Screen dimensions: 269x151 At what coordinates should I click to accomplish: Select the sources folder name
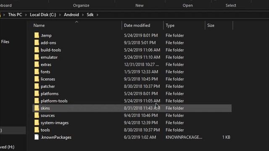(x=47, y=116)
